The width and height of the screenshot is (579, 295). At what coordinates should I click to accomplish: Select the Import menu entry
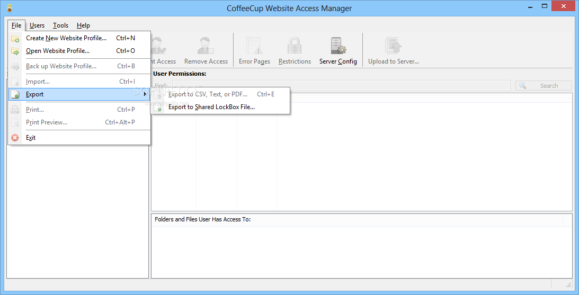coord(79,82)
